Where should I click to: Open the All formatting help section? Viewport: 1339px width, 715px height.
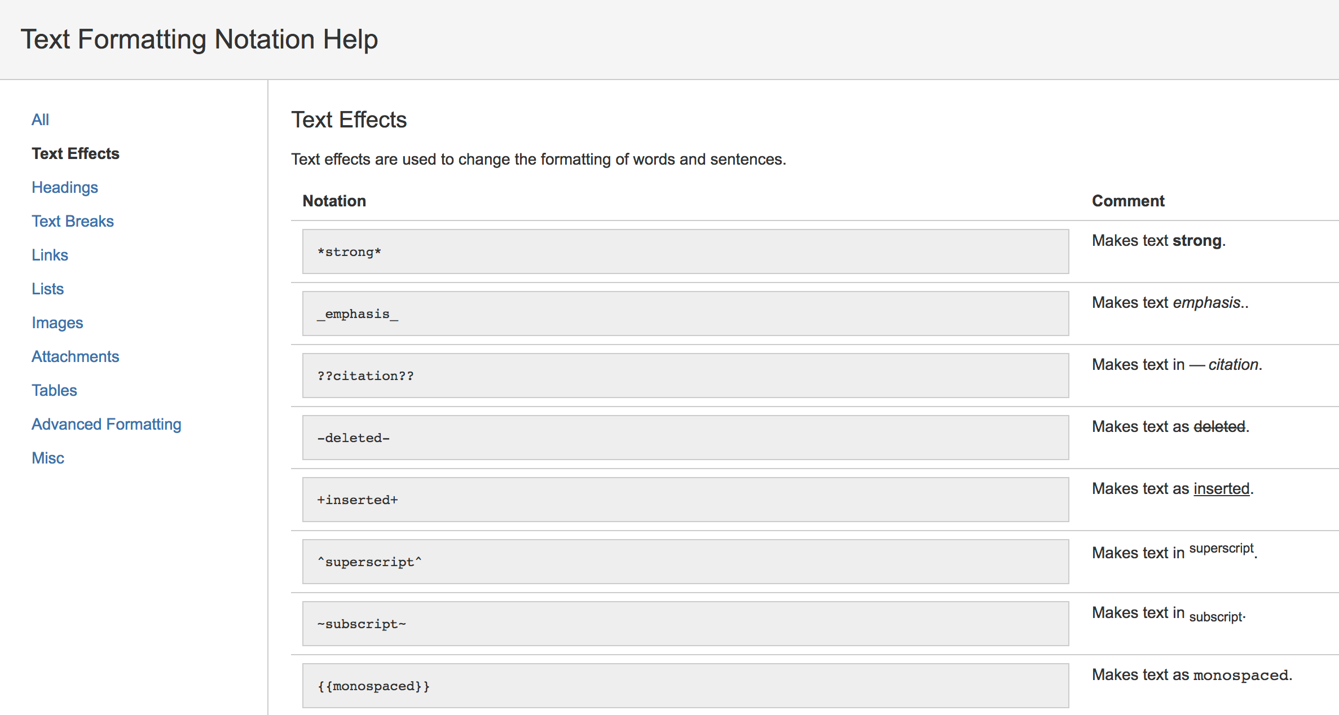point(40,119)
